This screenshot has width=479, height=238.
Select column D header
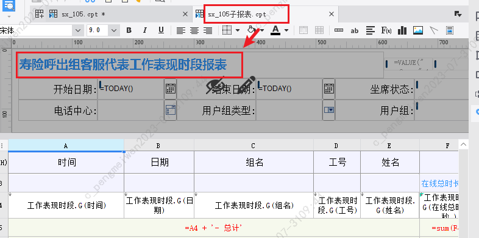(x=337, y=146)
